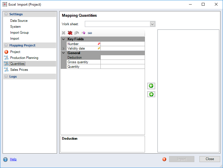This screenshot has width=223, height=168.
Task: Click the red double-X delete all icon
Action: point(70,33)
